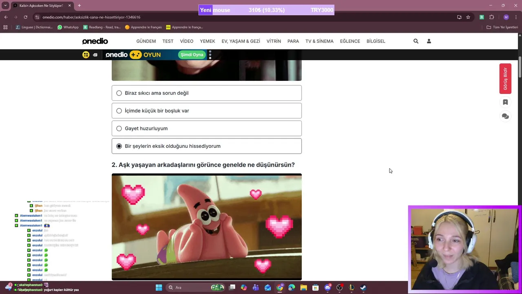Open the Google apps grid in bookmarks bar
Image resolution: width=522 pixels, height=294 pixels.
point(5,27)
